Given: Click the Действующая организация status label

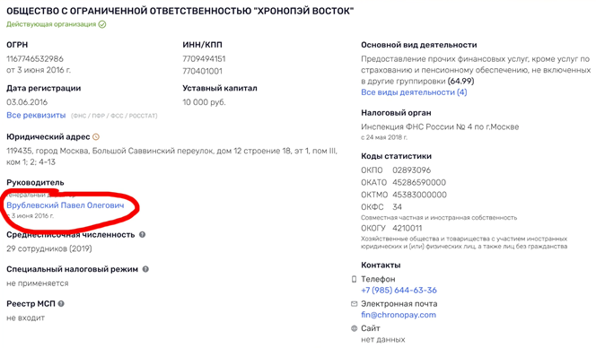Looking at the screenshot, I should click(51, 24).
